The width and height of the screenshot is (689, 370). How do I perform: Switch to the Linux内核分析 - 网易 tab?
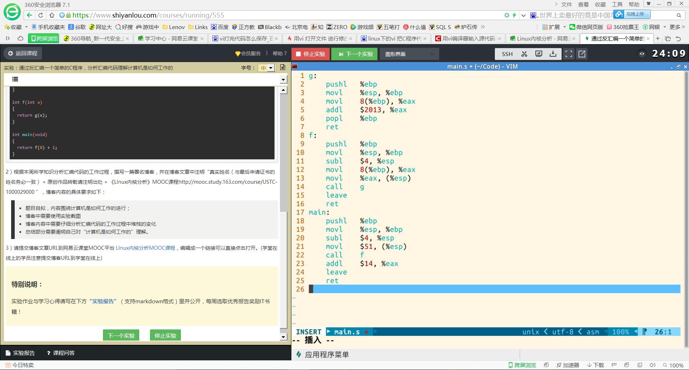542,38
